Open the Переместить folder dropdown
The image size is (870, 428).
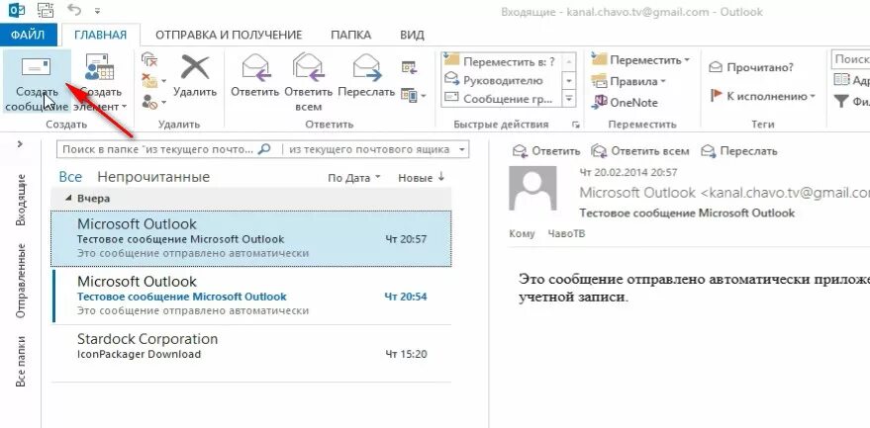pyautogui.click(x=640, y=60)
